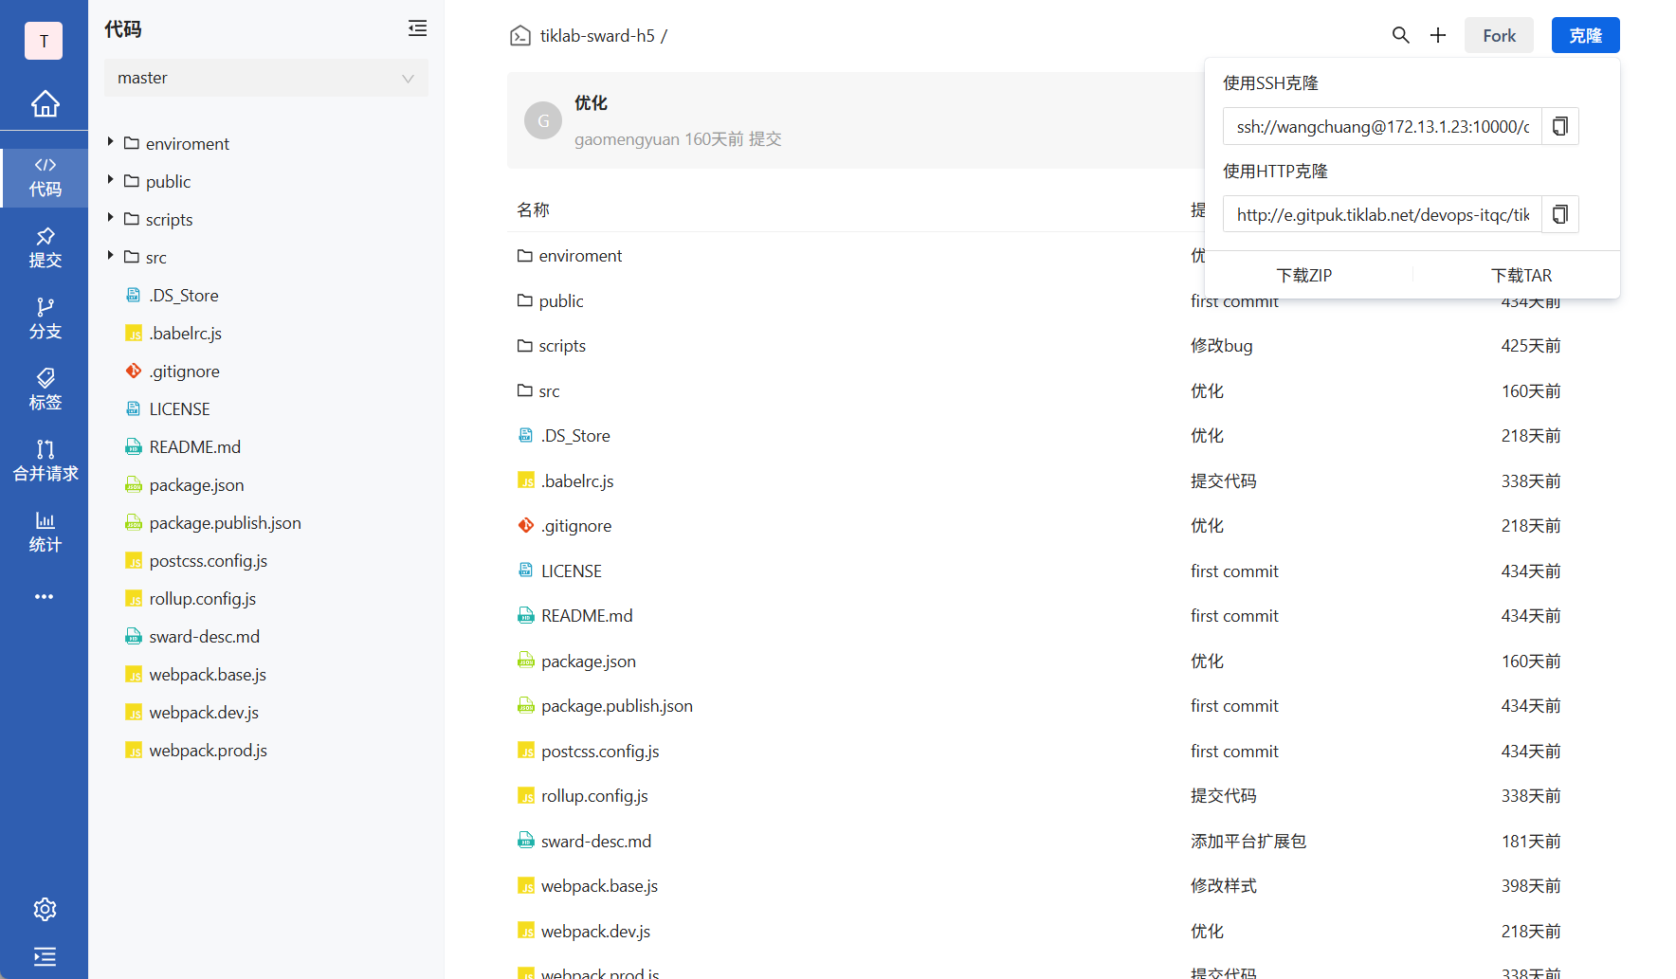The height and width of the screenshot is (979, 1676).
Task: Open webpack.dev.js in the file list
Action: click(x=595, y=931)
